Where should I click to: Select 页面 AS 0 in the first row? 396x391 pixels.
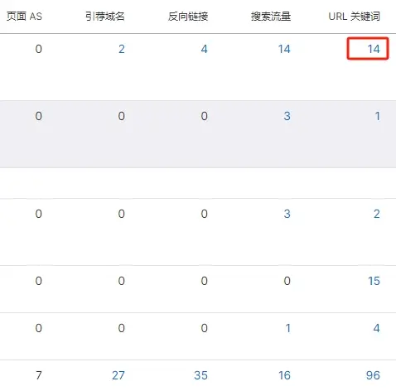point(39,49)
